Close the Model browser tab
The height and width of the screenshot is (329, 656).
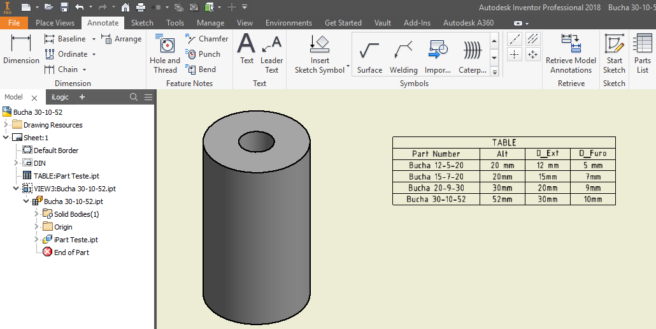(x=34, y=98)
